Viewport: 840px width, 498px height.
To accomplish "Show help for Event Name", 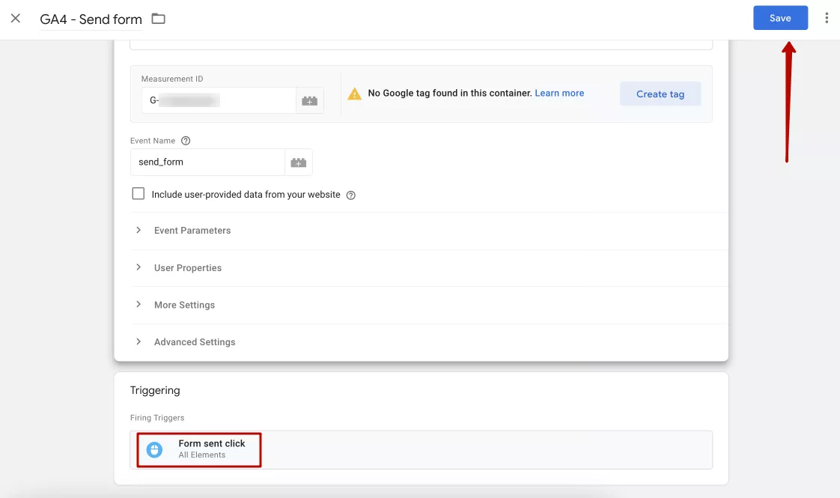I will pyautogui.click(x=186, y=141).
